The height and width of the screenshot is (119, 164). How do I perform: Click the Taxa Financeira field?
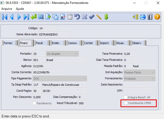click(x=131, y=54)
